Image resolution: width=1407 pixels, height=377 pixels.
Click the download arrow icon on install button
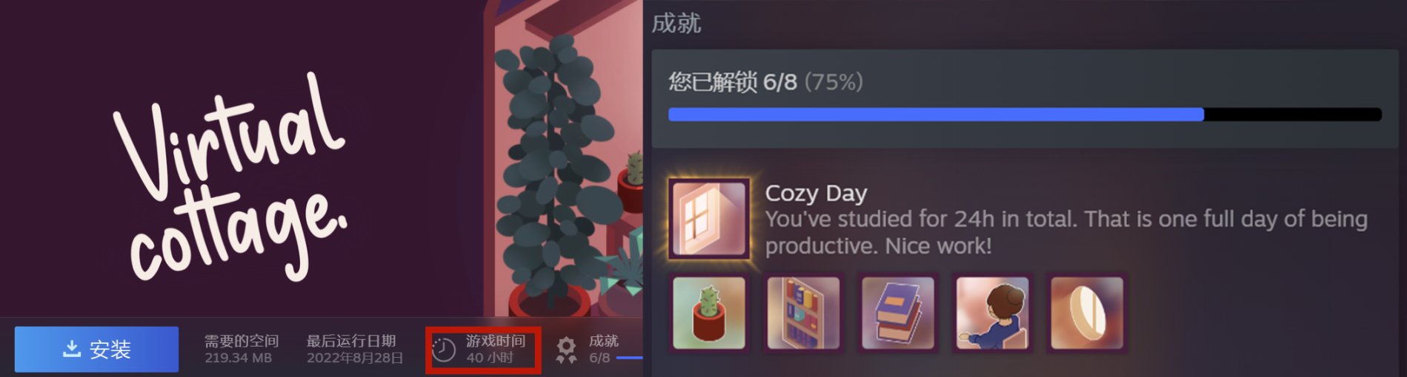(72, 348)
